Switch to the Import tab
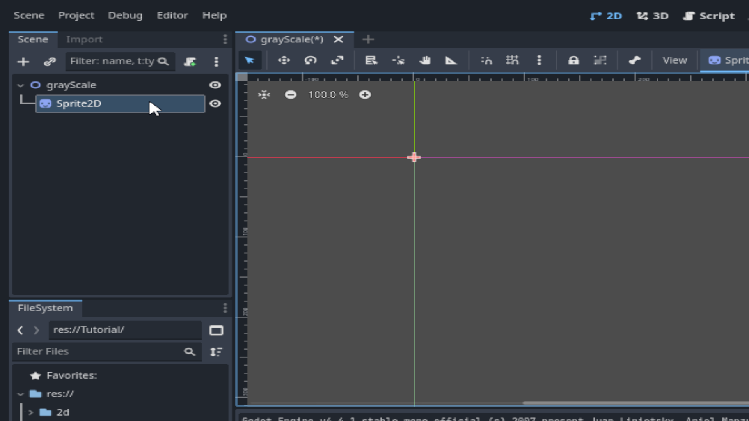The height and width of the screenshot is (421, 749). click(84, 39)
